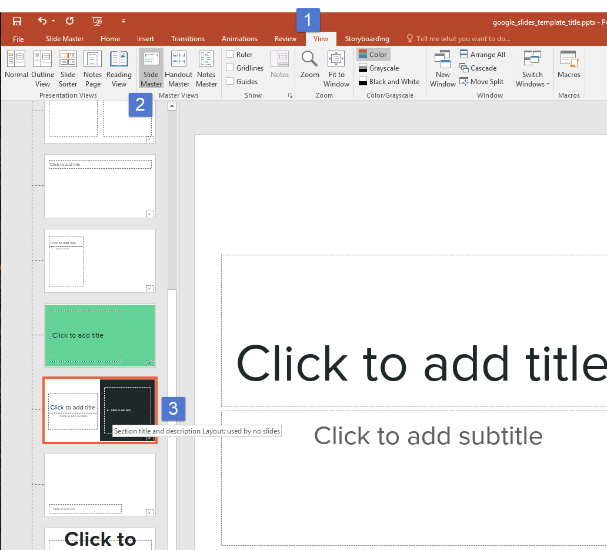Switch to the Slide Master tab
Screen dimensions: 607x550
click(65, 39)
